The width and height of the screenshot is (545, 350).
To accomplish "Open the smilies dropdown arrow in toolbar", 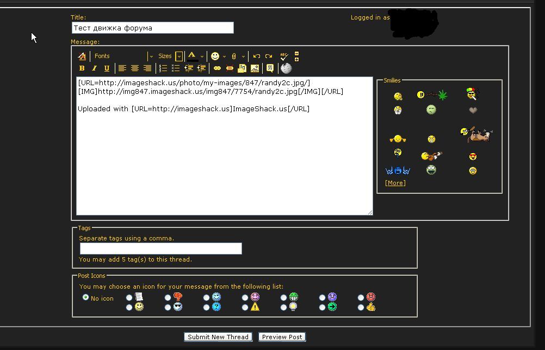I will tap(224, 56).
